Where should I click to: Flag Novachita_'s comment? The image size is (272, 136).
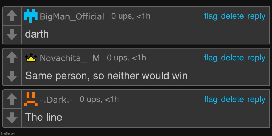(x=211, y=58)
